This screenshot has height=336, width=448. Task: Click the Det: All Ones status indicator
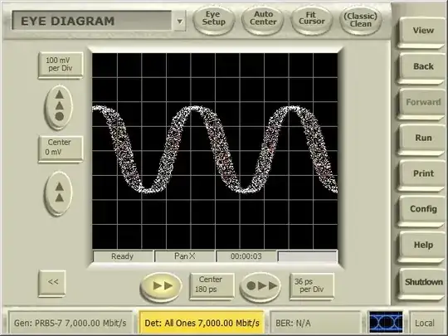pyautogui.click(x=202, y=323)
